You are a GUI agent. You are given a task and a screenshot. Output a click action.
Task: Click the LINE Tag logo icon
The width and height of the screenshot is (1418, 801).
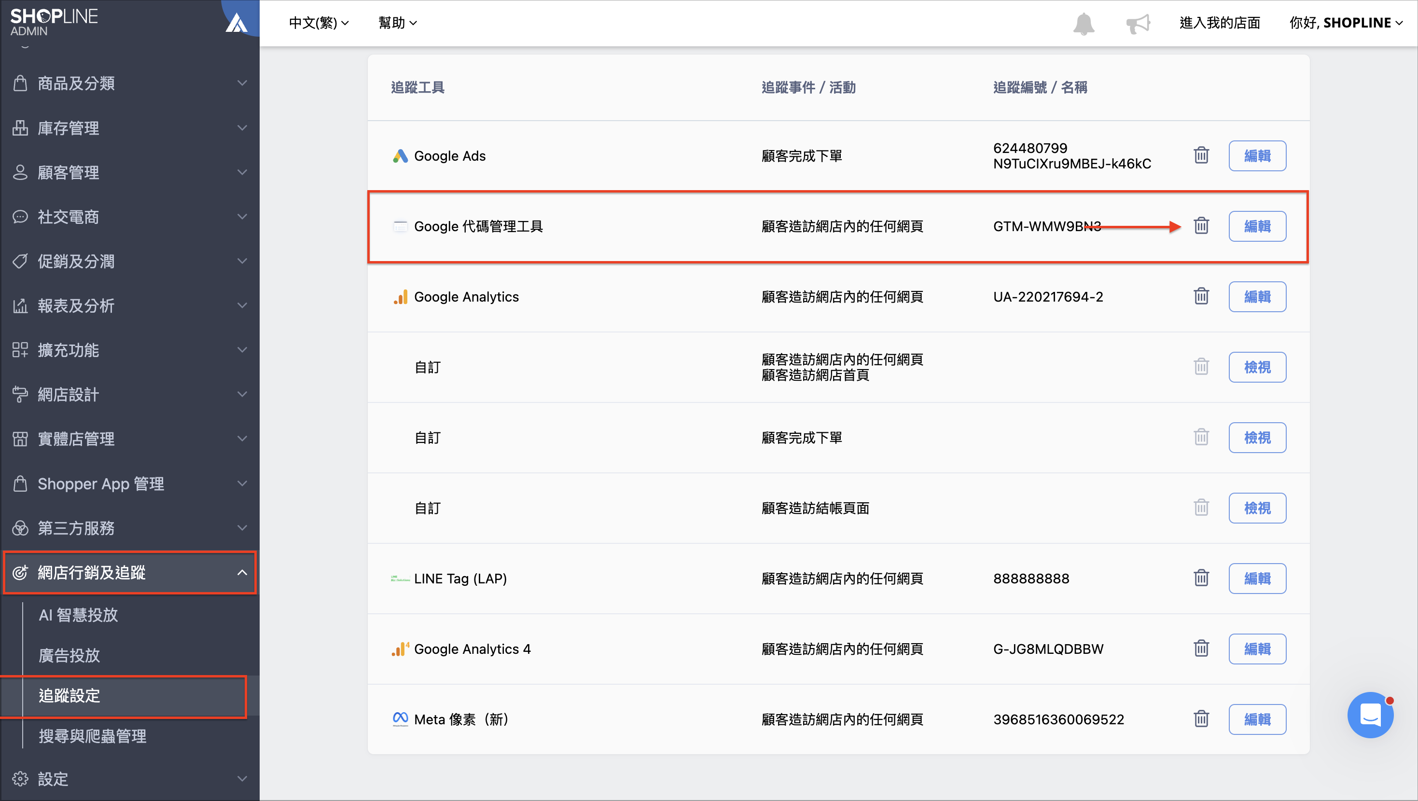tap(400, 579)
